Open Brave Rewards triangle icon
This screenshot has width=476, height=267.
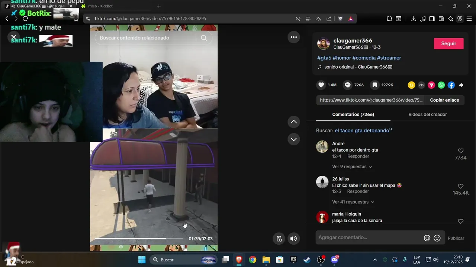[x=350, y=19]
